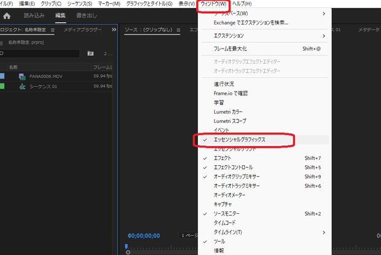Expand the ワークスペース submenu arrow
381x255 pixels.
[x=324, y=14]
